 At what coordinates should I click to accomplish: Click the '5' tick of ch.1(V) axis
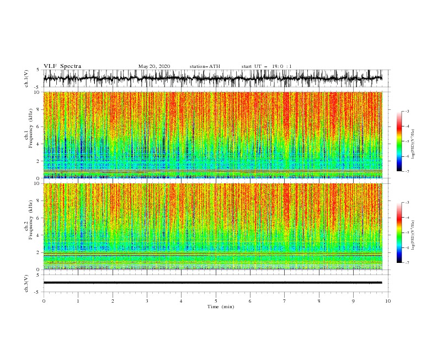point(39,70)
